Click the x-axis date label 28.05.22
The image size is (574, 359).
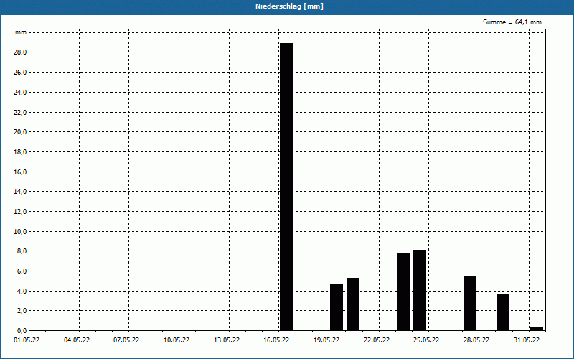pyautogui.click(x=476, y=340)
